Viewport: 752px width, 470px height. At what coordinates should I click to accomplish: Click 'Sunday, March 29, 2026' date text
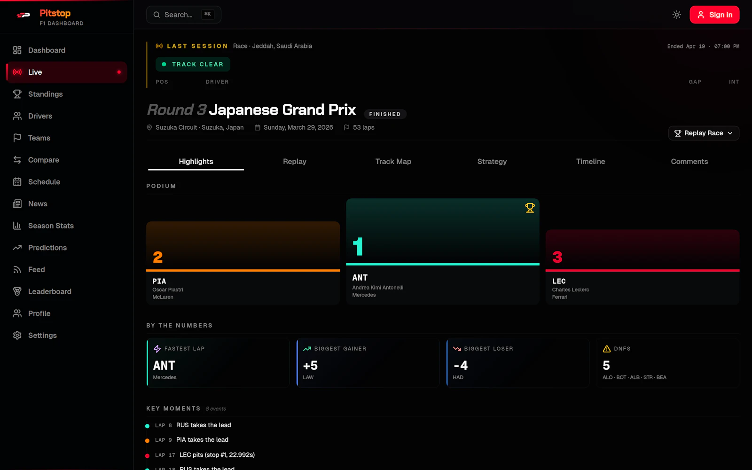pyautogui.click(x=298, y=127)
